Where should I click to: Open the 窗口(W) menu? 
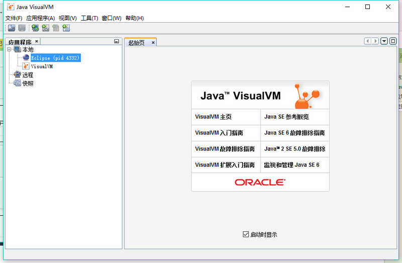(x=112, y=18)
